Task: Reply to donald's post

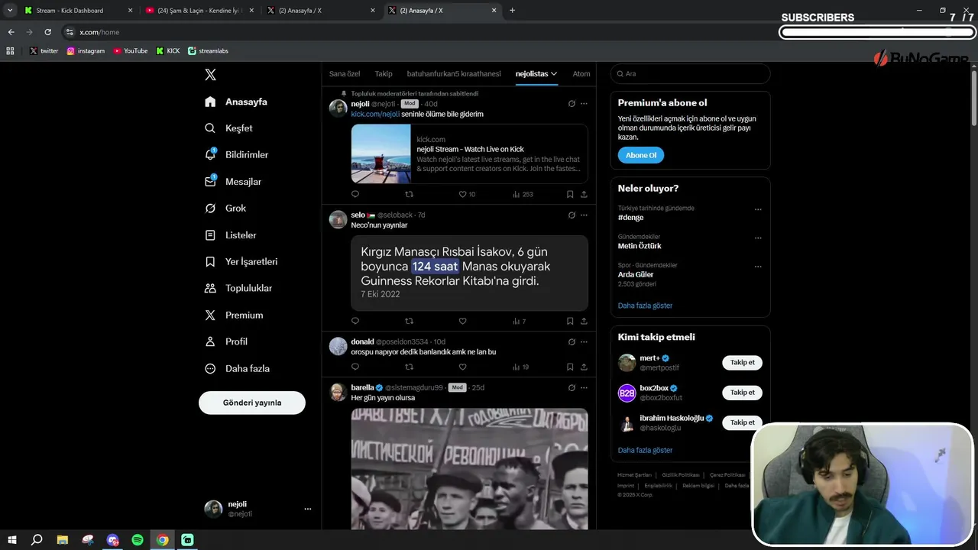Action: [x=355, y=367]
